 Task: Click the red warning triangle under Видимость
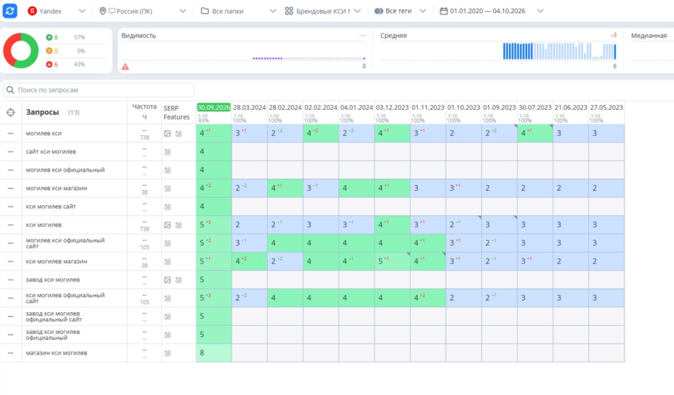click(x=125, y=66)
